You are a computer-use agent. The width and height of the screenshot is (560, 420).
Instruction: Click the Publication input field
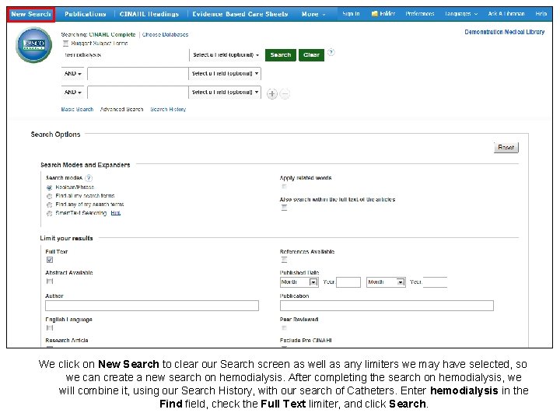point(387,306)
